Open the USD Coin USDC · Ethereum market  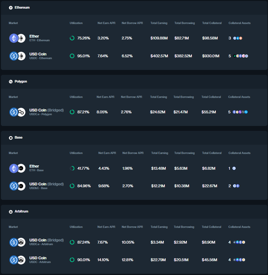(134, 56)
